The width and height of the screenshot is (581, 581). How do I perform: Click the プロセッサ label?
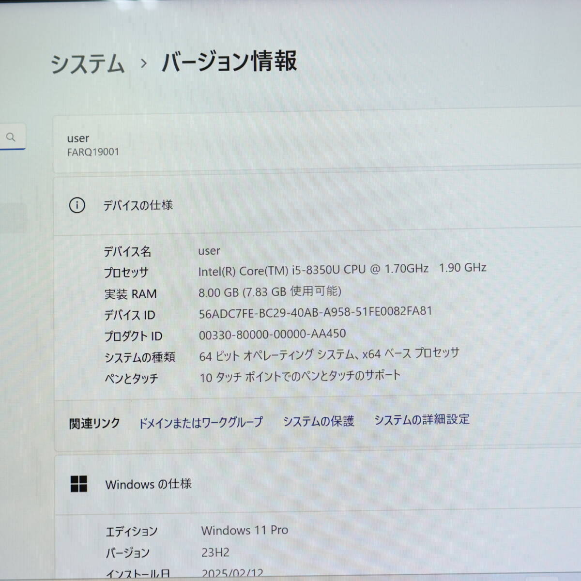[x=126, y=273]
